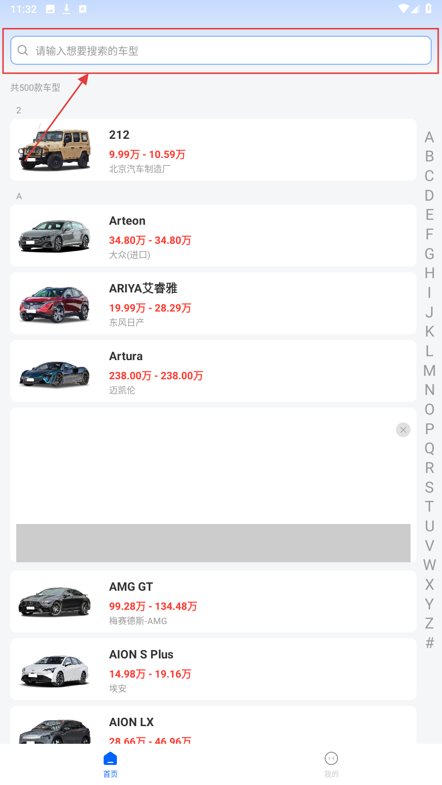Jump to letter H in index
Screen dimensions: 442x785
[429, 273]
